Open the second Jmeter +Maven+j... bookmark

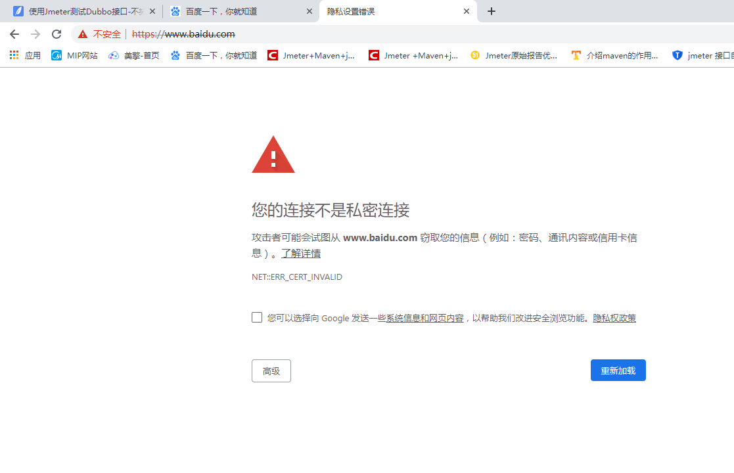(413, 55)
